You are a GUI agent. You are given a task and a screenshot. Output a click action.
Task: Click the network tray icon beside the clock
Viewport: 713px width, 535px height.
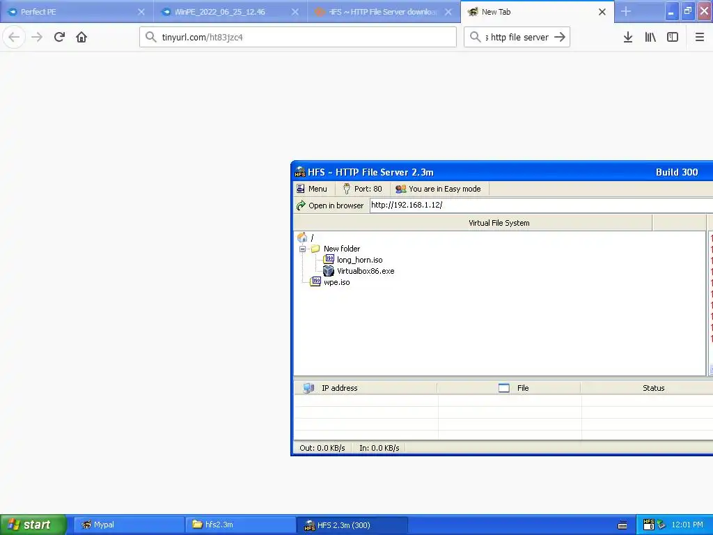[661, 525]
